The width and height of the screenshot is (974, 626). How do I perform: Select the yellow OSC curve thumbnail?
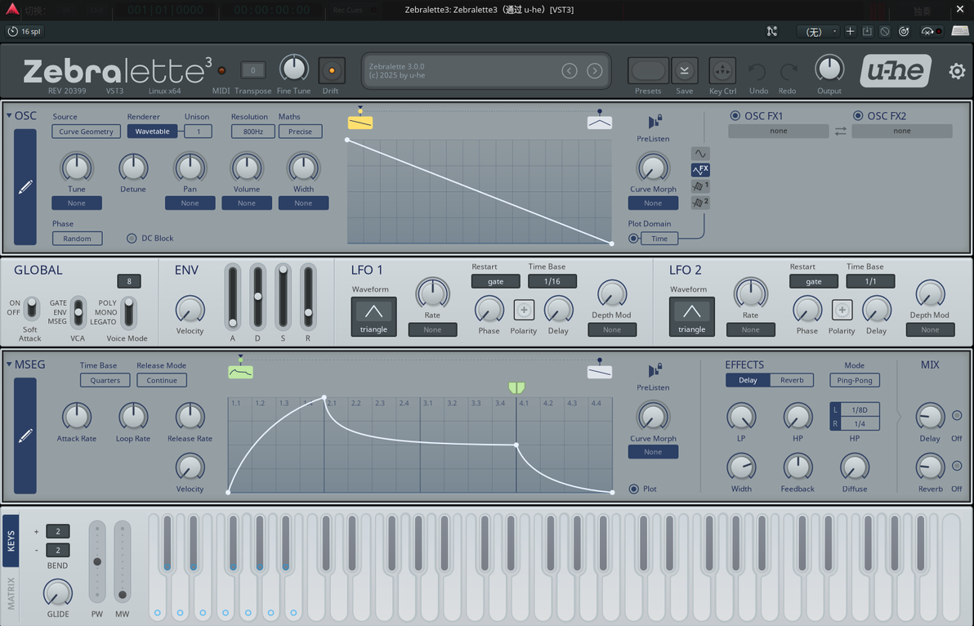click(x=360, y=123)
